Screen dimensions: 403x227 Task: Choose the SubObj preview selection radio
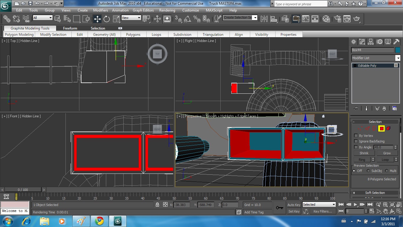pos(368,171)
